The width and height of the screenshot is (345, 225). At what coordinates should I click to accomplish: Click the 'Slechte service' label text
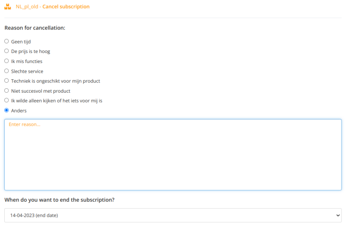click(27, 71)
